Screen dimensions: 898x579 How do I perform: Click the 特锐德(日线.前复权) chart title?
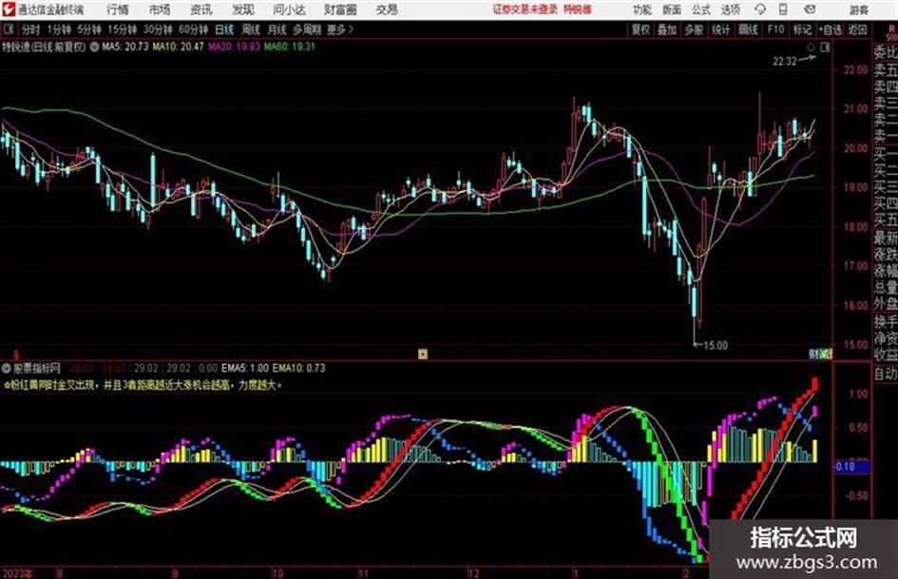click(x=44, y=47)
